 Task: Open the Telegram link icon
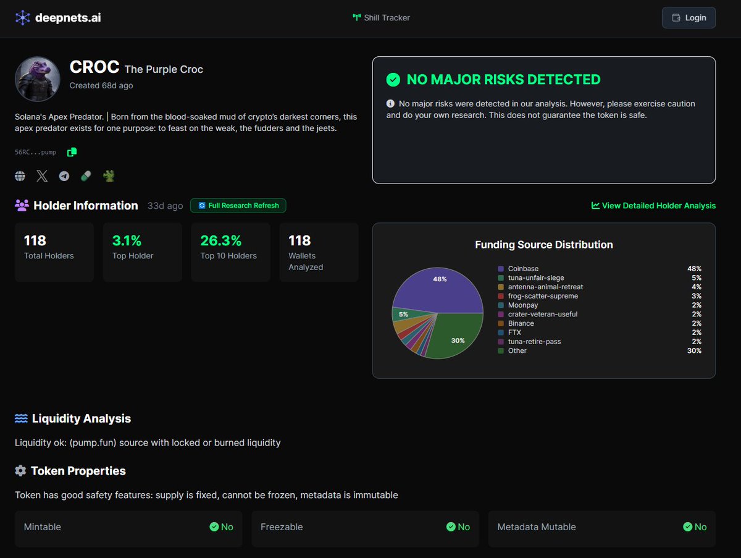tap(64, 176)
